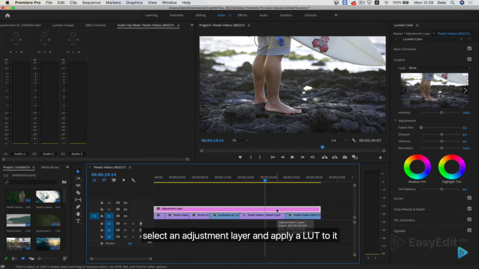Image resolution: width=479 pixels, height=269 pixels.
Task: Expand the Curves section
Action: 399,198
